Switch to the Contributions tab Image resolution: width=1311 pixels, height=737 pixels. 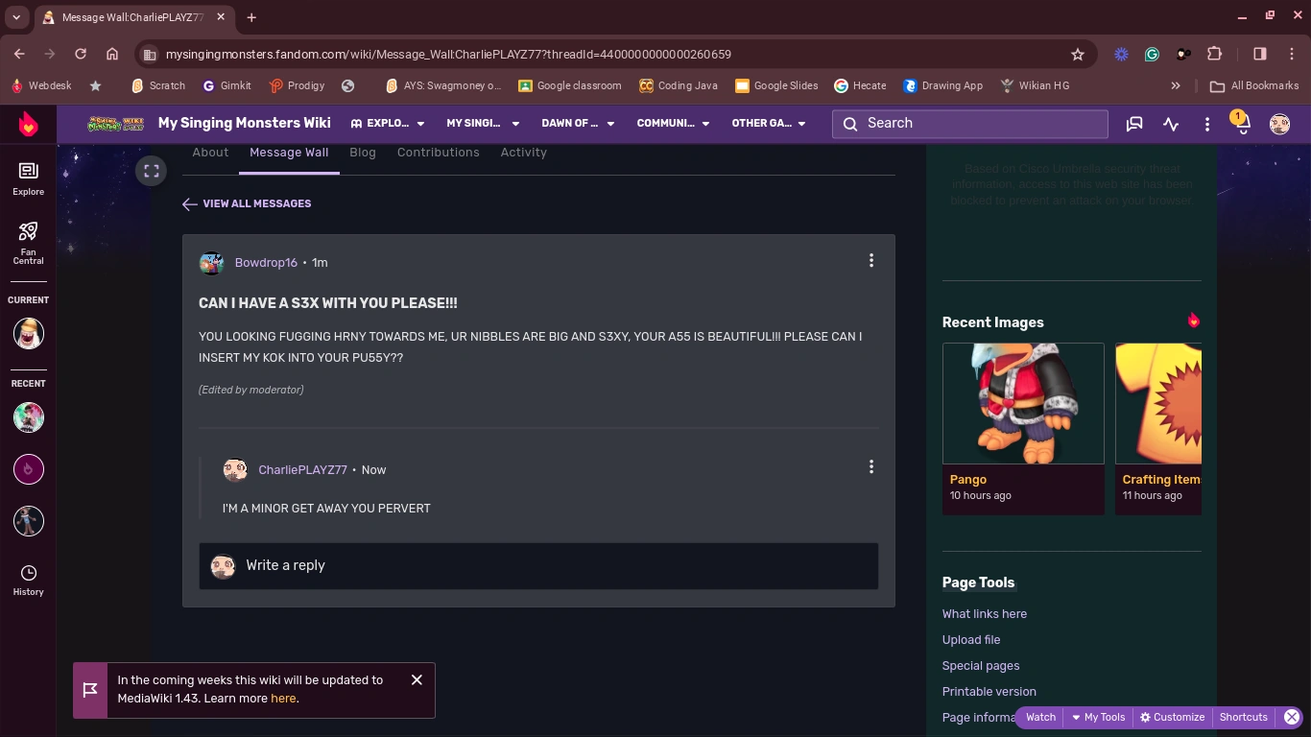438,153
